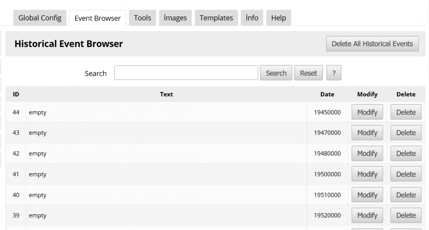Open search help with question mark button
This screenshot has width=429, height=230.
coord(334,73)
